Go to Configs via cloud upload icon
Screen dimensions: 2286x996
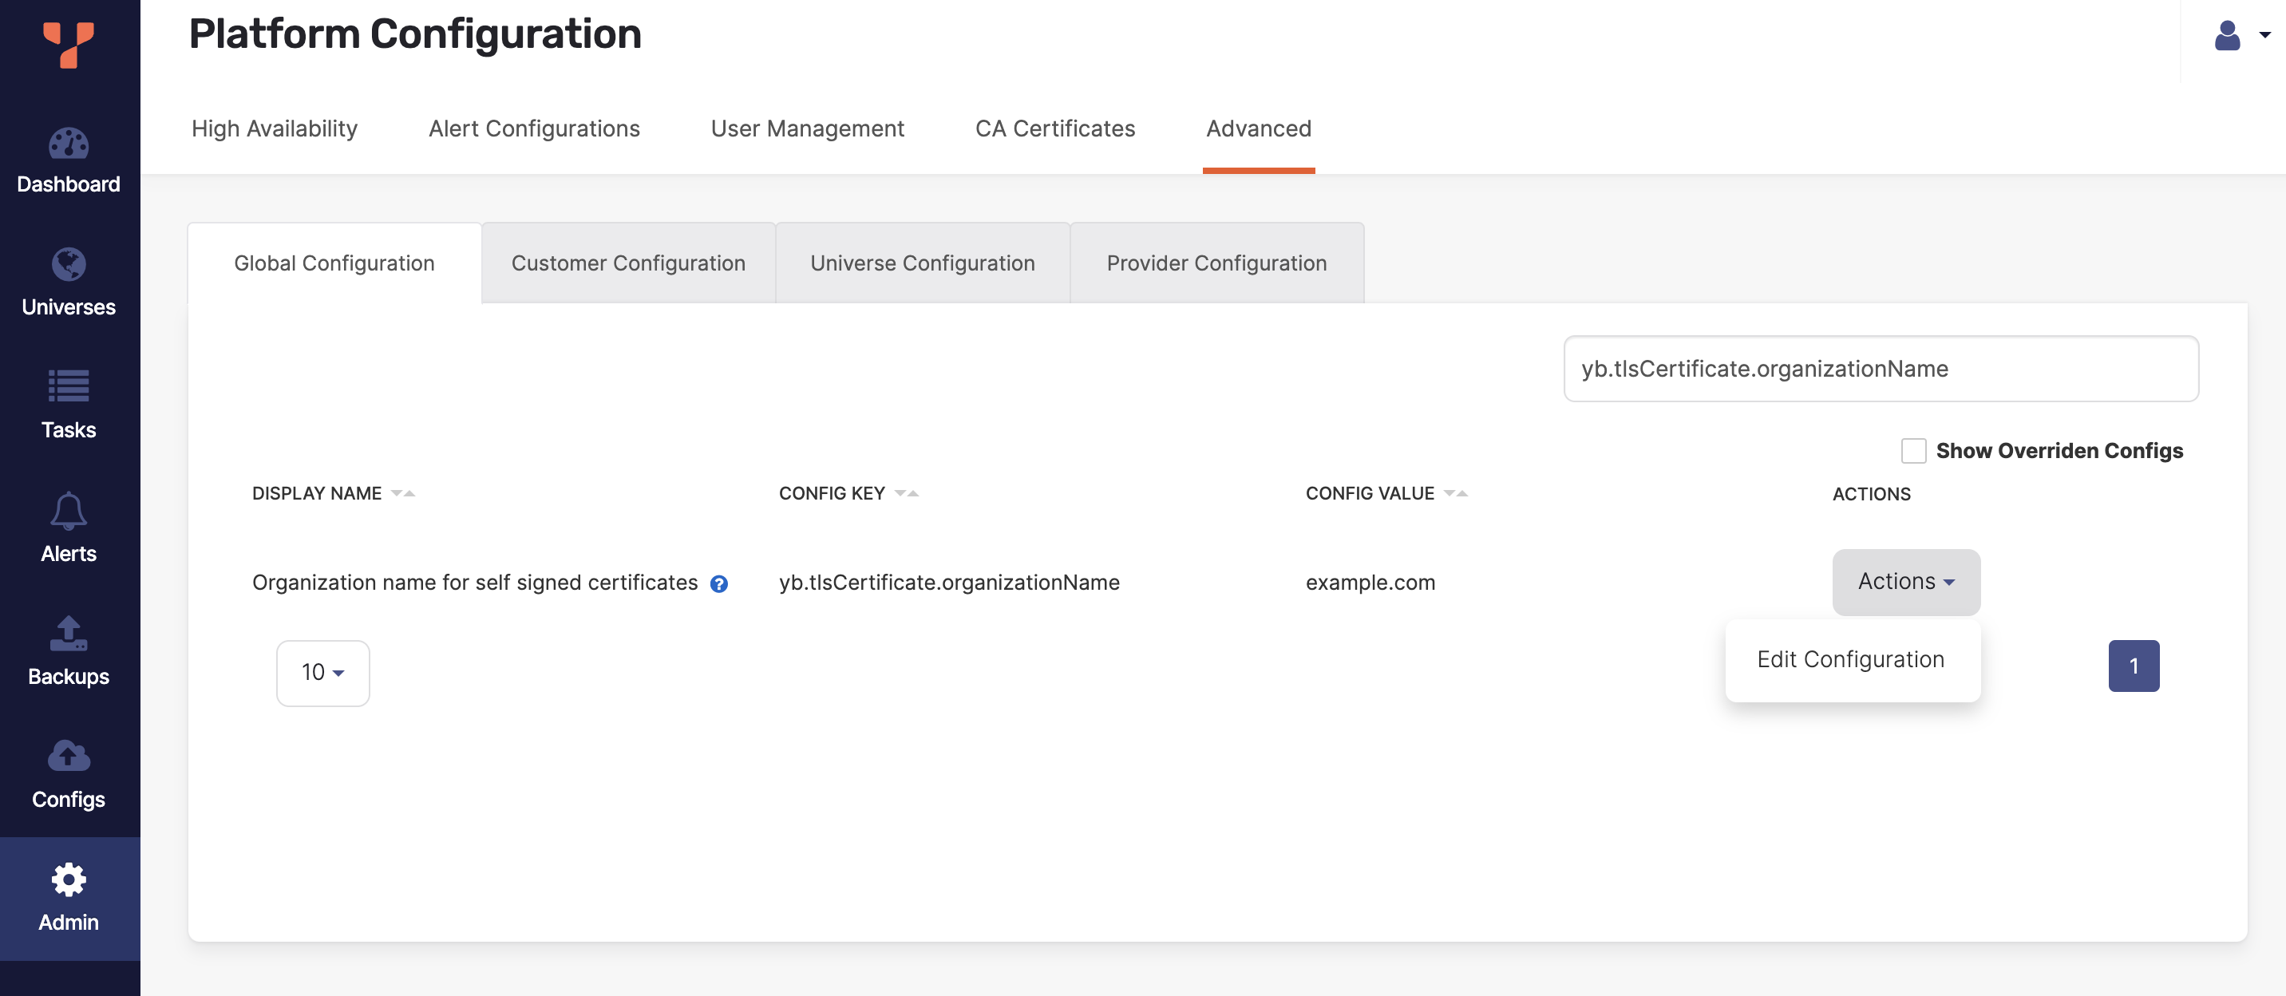tap(69, 775)
